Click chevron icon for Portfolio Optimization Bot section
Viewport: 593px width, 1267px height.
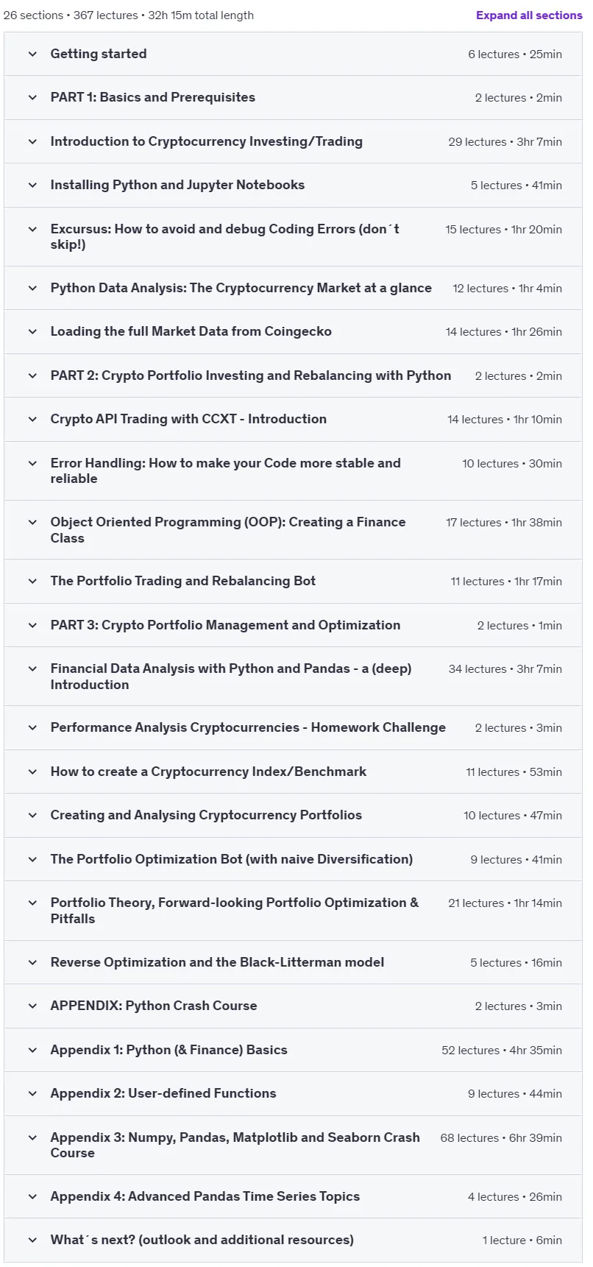click(x=32, y=859)
